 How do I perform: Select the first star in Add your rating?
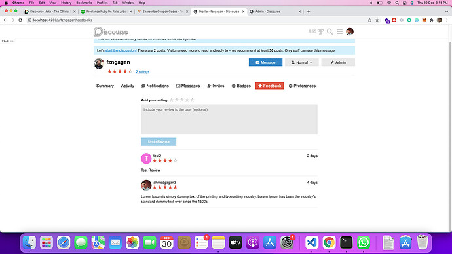(172, 100)
